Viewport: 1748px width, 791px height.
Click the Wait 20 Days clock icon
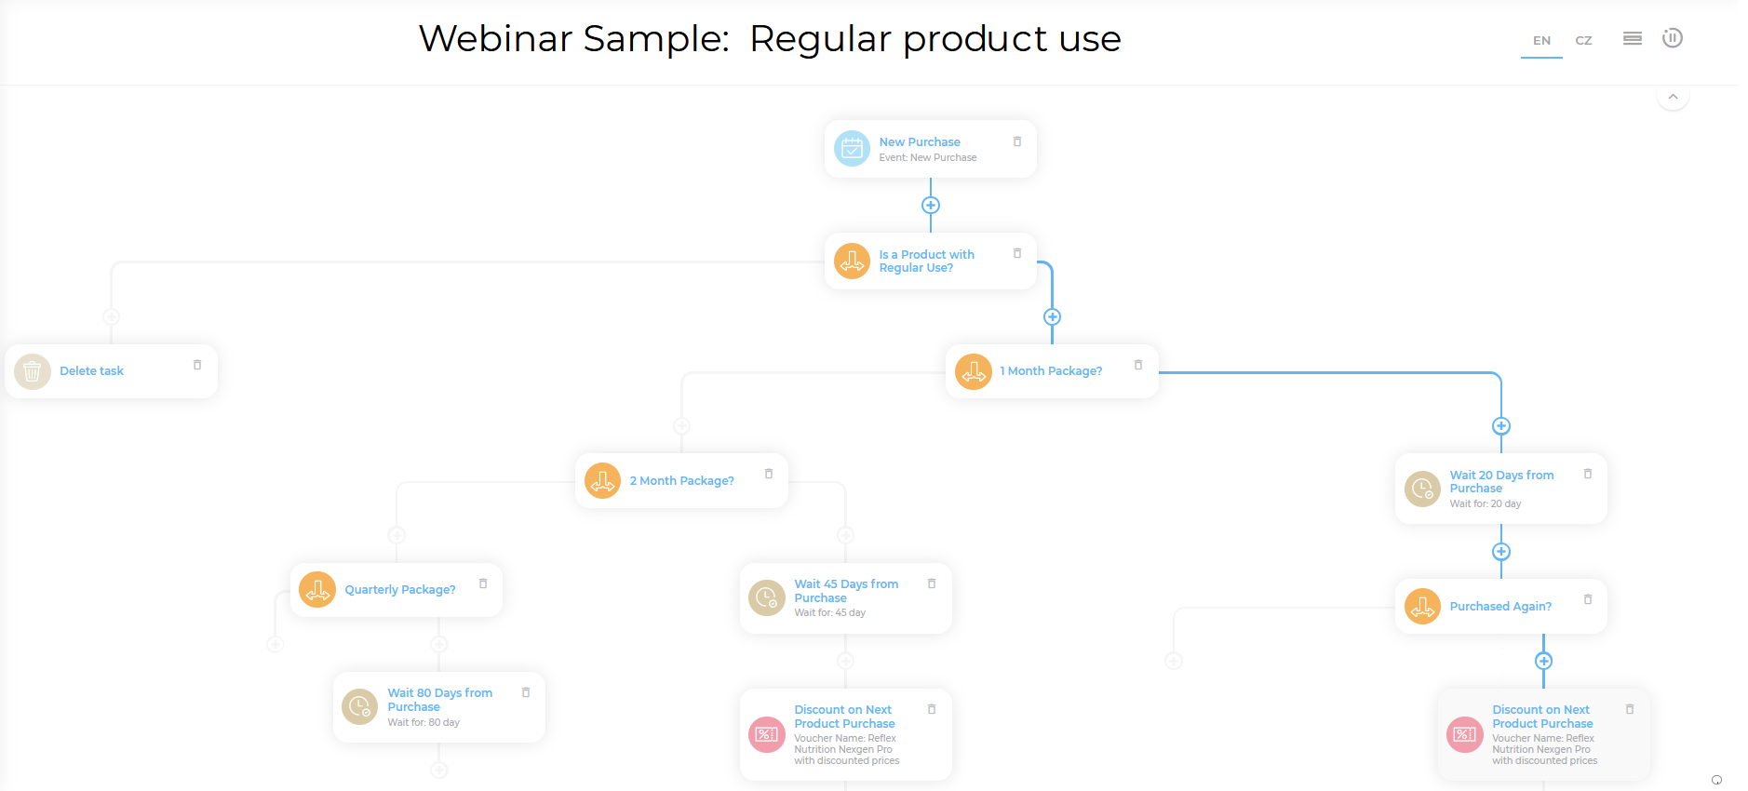(x=1422, y=489)
